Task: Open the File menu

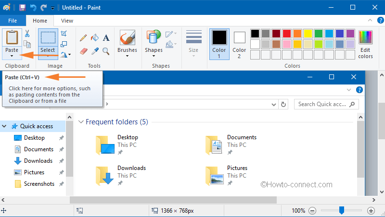Action: [x=13, y=21]
